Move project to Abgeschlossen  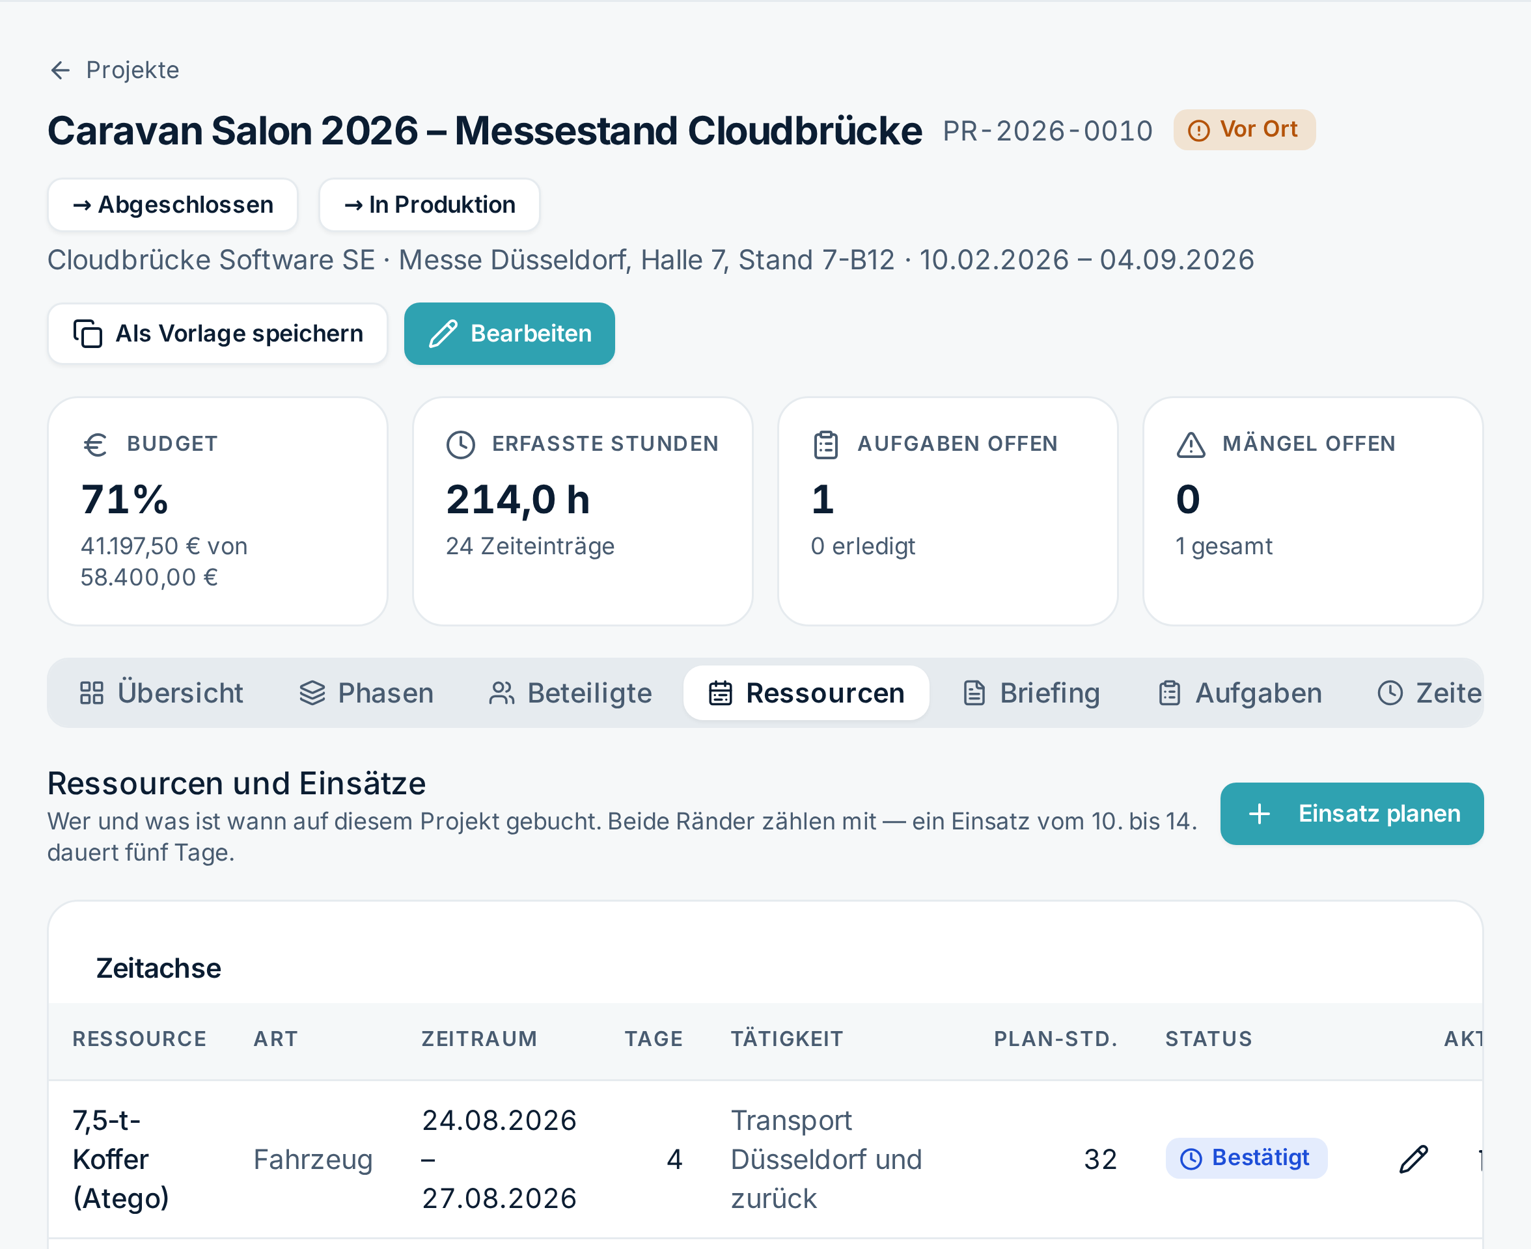click(x=172, y=204)
